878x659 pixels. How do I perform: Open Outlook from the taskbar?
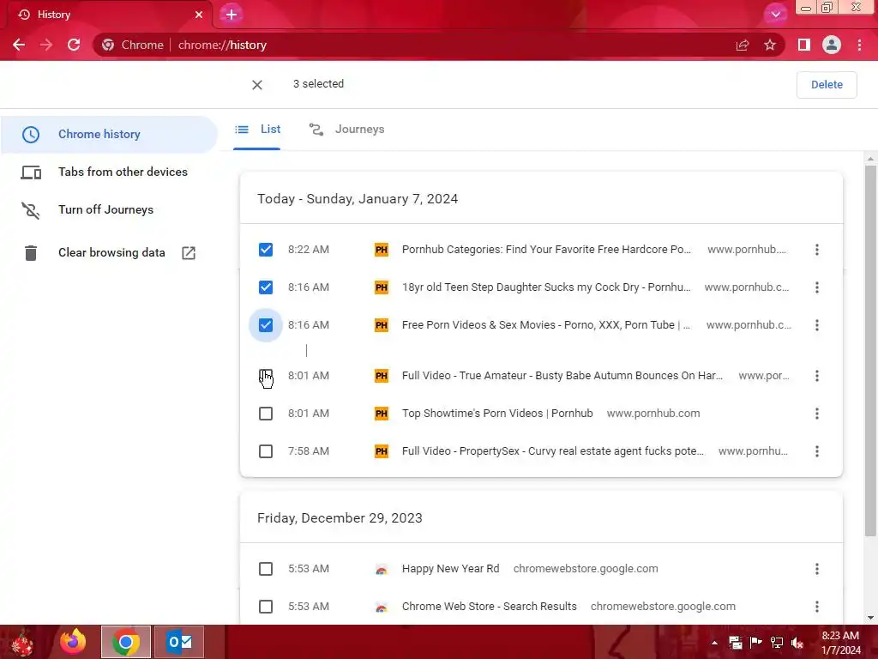click(179, 642)
